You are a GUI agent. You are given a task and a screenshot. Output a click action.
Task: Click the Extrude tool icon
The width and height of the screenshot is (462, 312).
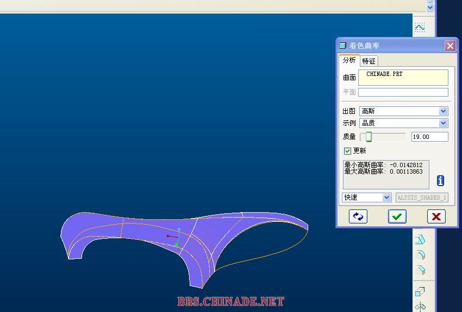tap(420, 292)
